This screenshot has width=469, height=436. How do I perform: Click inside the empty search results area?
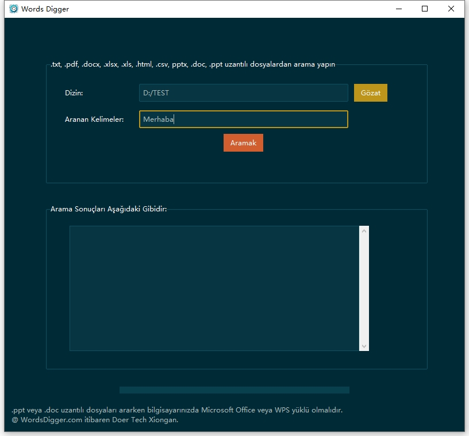214,288
